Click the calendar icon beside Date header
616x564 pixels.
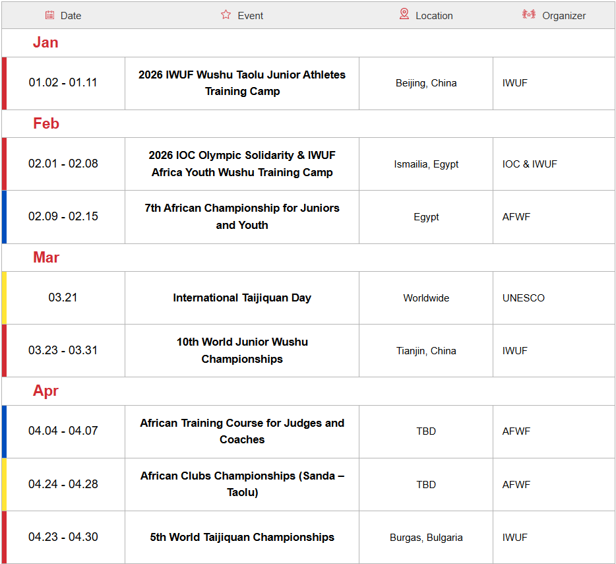[50, 15]
